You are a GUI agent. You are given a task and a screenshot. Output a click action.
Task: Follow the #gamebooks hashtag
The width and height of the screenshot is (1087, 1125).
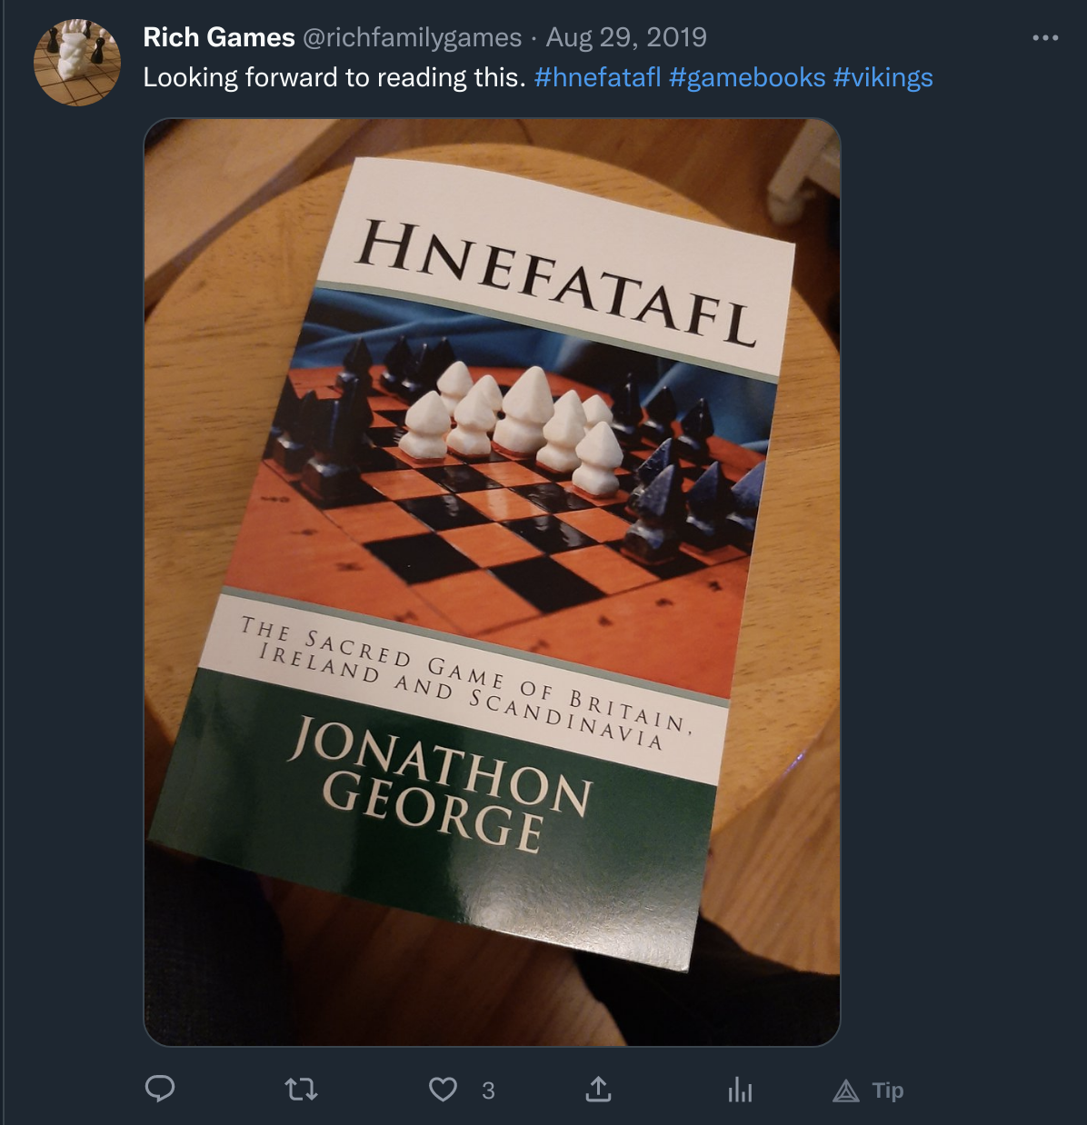pos(747,77)
